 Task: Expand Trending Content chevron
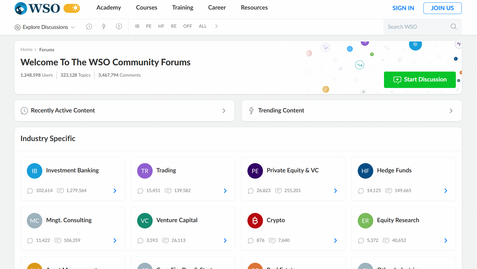(x=451, y=111)
